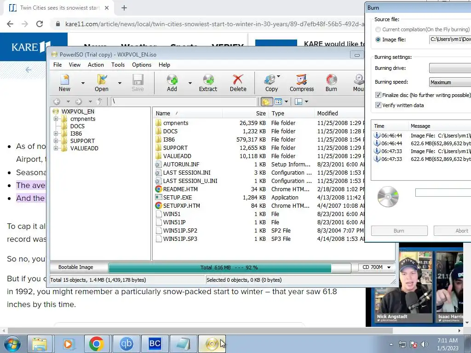Open Windows Explorer from the taskbar
471x353 pixels.
click(40, 344)
